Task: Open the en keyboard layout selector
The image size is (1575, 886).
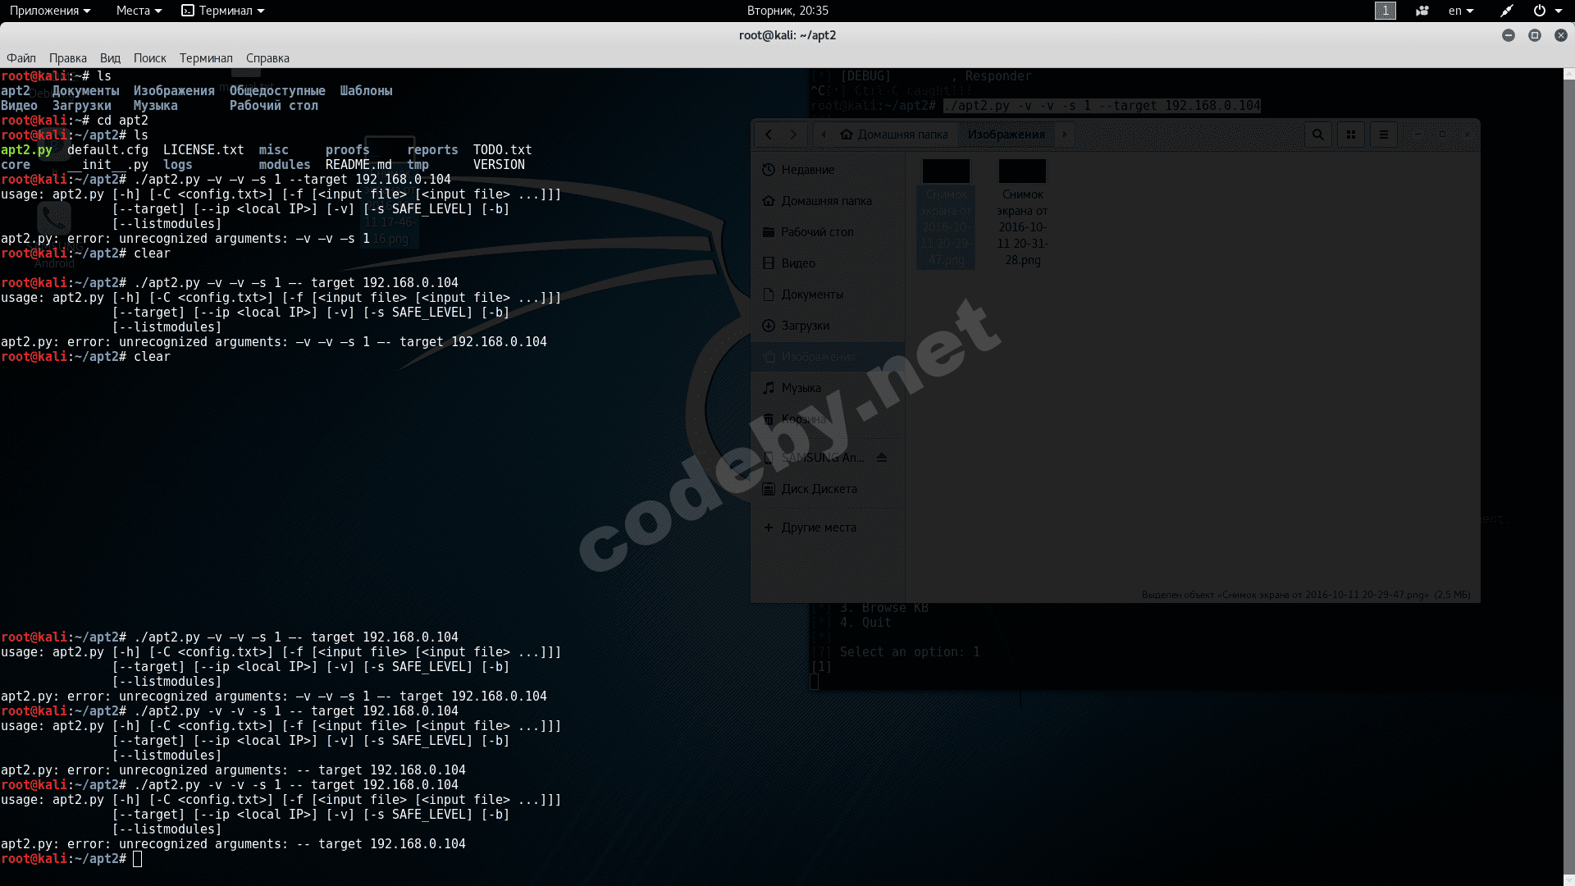Action: point(1460,11)
